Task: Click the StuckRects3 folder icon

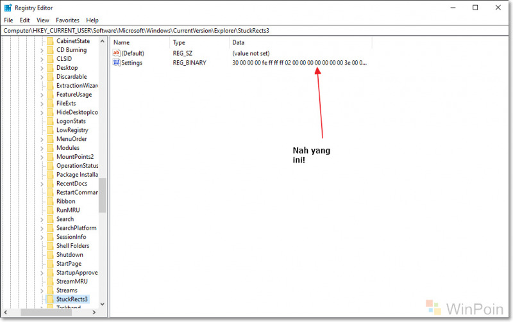Action: (50, 300)
